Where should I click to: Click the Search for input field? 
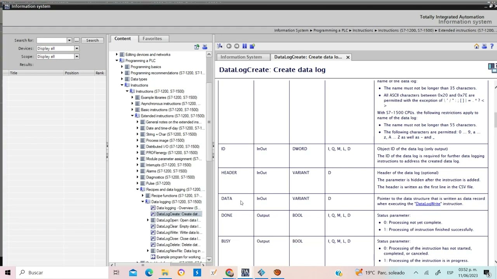[52, 40]
